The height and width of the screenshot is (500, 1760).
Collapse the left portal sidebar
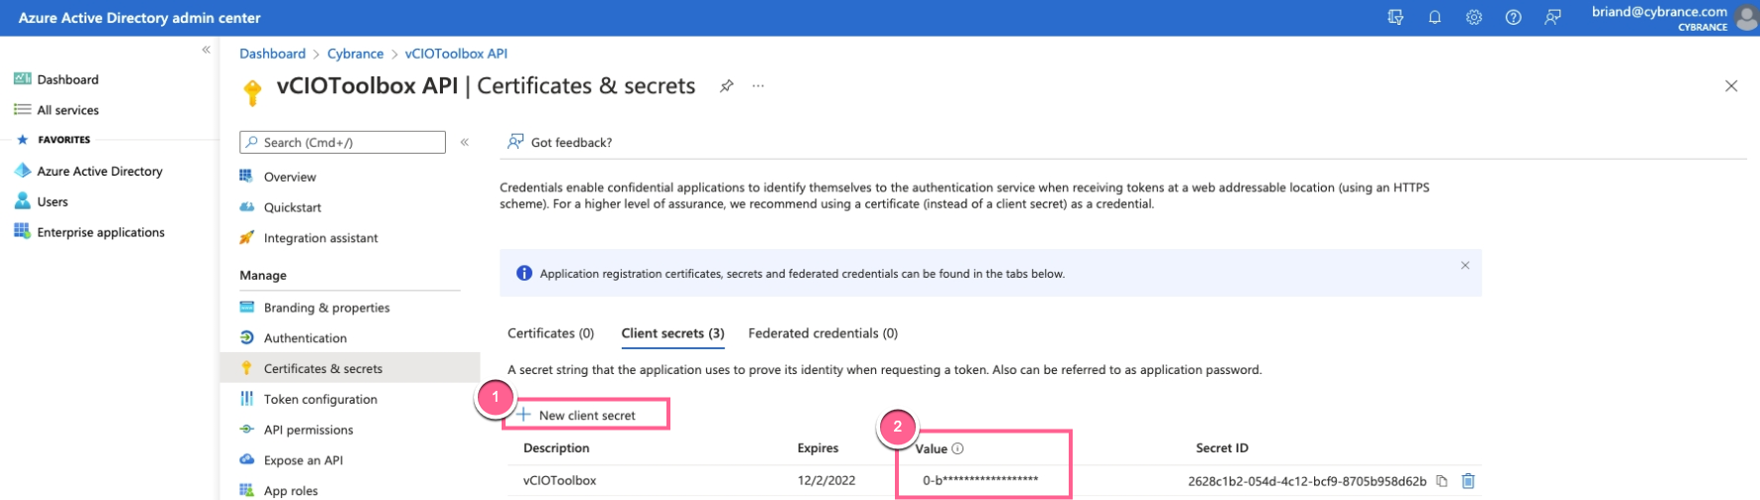[x=206, y=50]
